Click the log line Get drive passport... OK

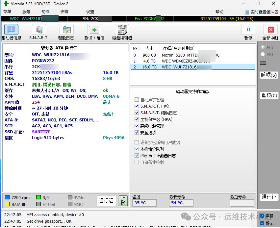coord(49,221)
